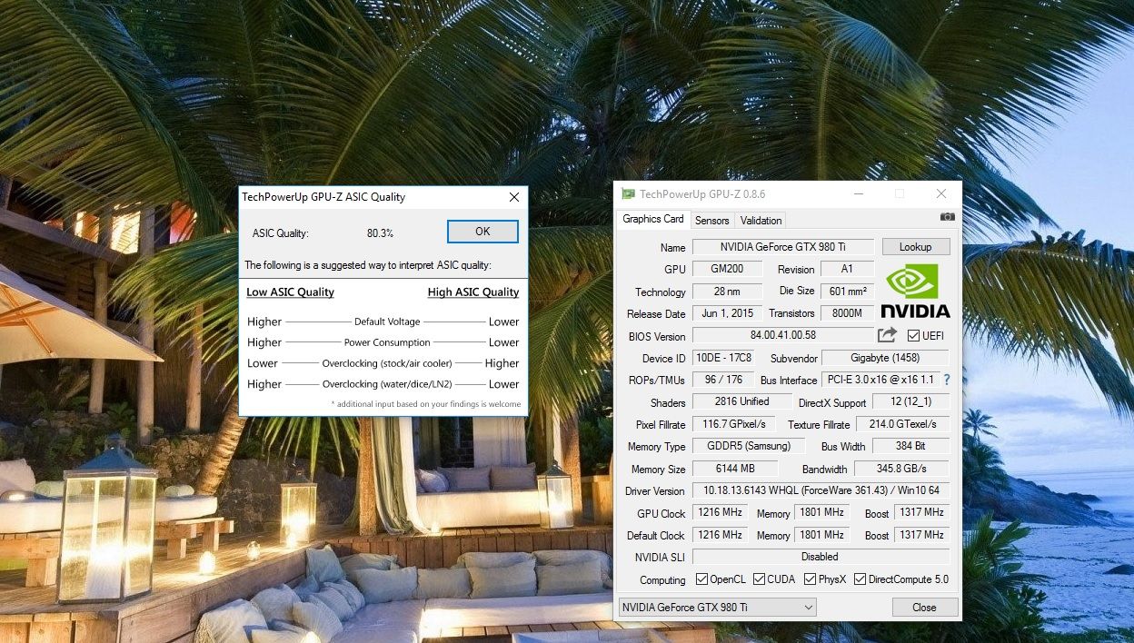
Task: Click the ROPs/TMUs field 96 / 176
Action: [722, 380]
